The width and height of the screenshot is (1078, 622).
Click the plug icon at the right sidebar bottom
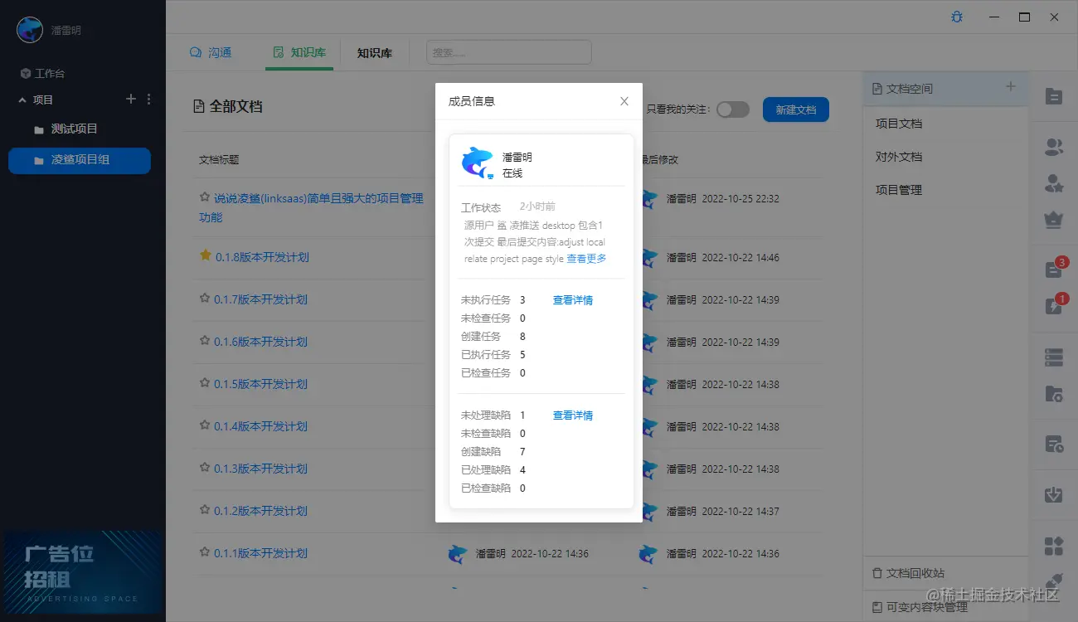click(1054, 581)
